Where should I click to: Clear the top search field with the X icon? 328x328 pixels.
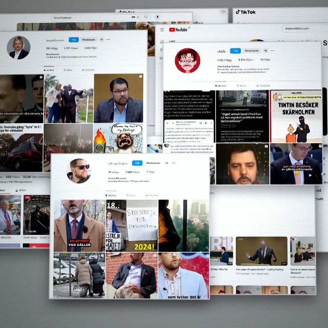(138, 17)
